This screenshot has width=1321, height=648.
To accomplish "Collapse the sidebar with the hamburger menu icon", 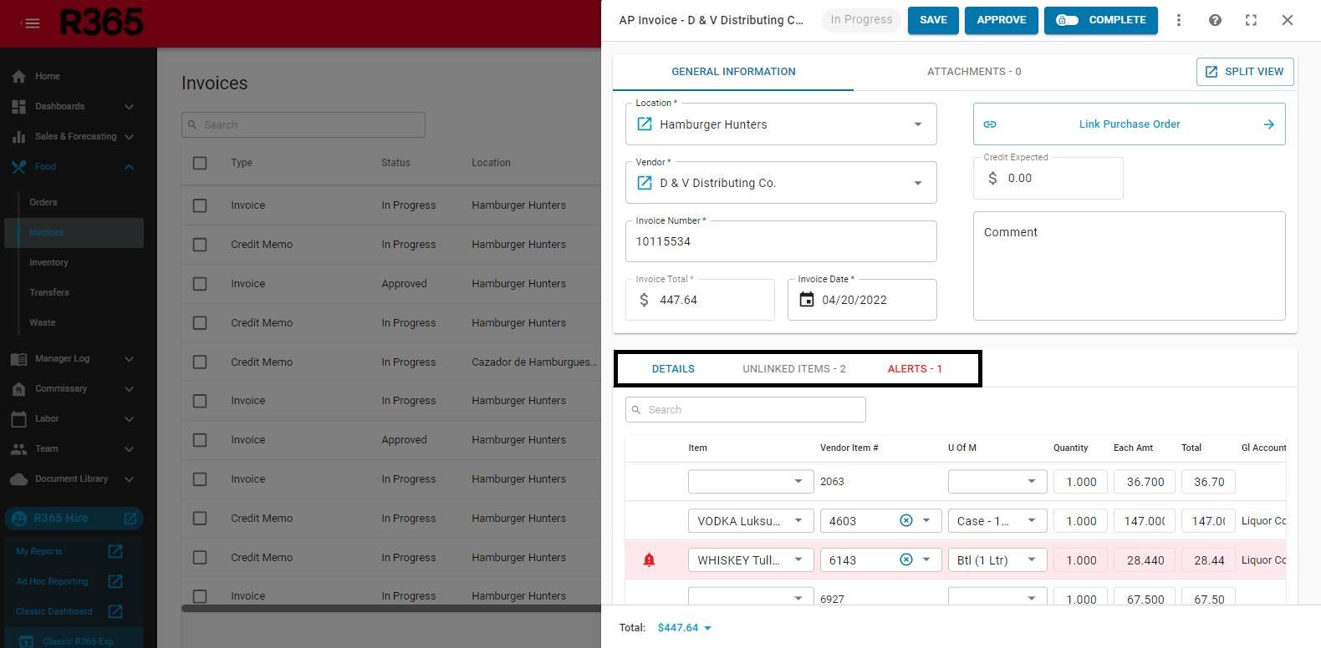I will point(30,23).
